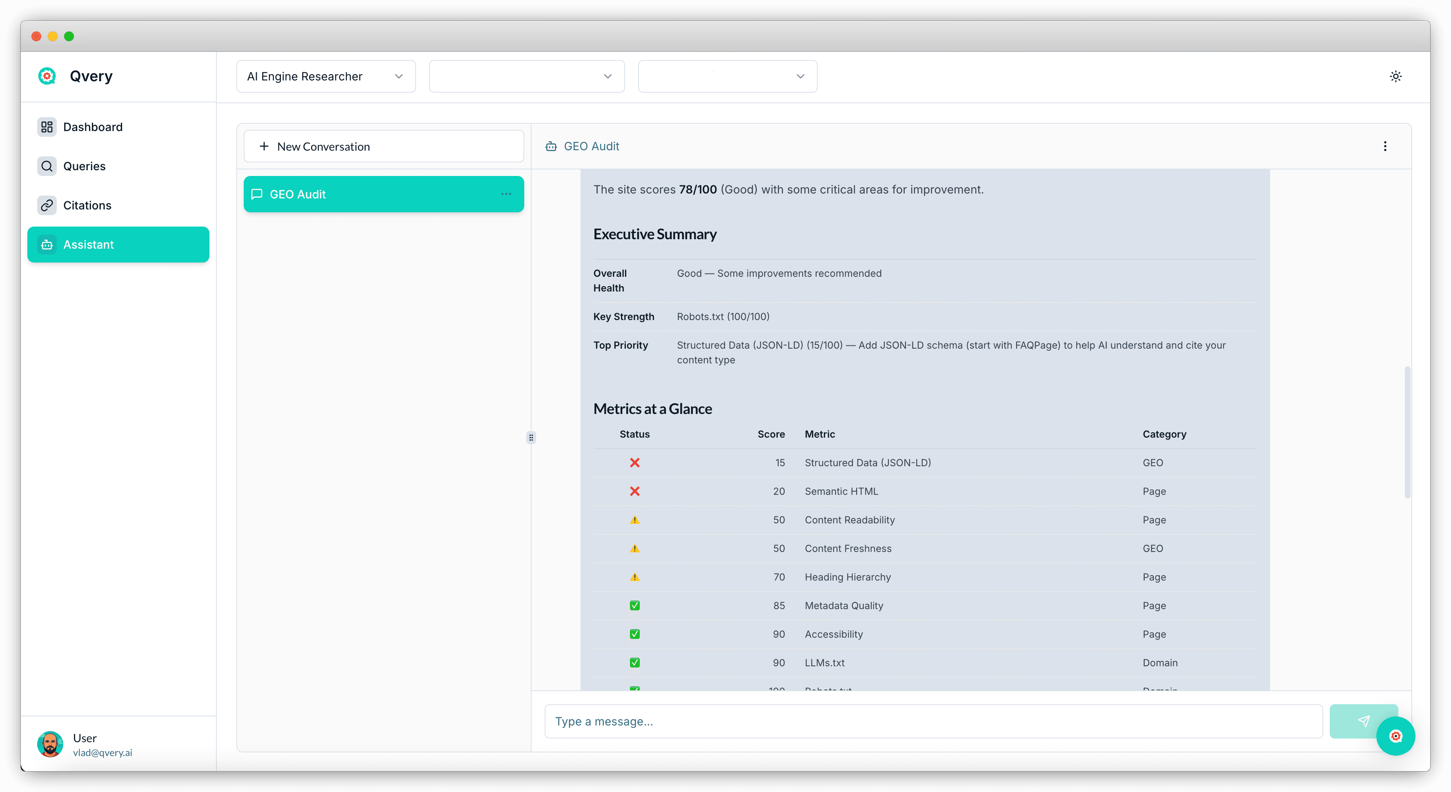Click the vlad@qvery.ai email link
The width and height of the screenshot is (1451, 792).
(102, 752)
